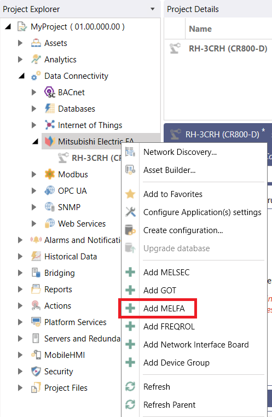The image size is (272, 417).
Task: Click the MyProject root node icon
Action: tap(22, 27)
